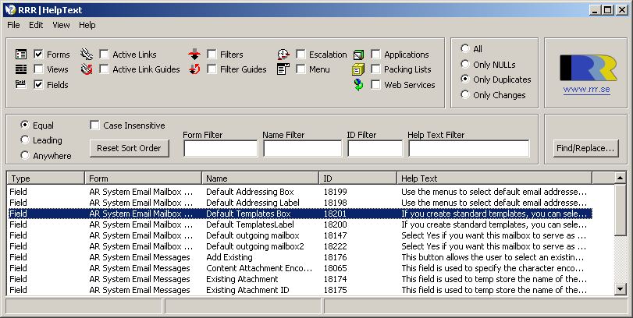Click the Web Services icon

[x=358, y=84]
